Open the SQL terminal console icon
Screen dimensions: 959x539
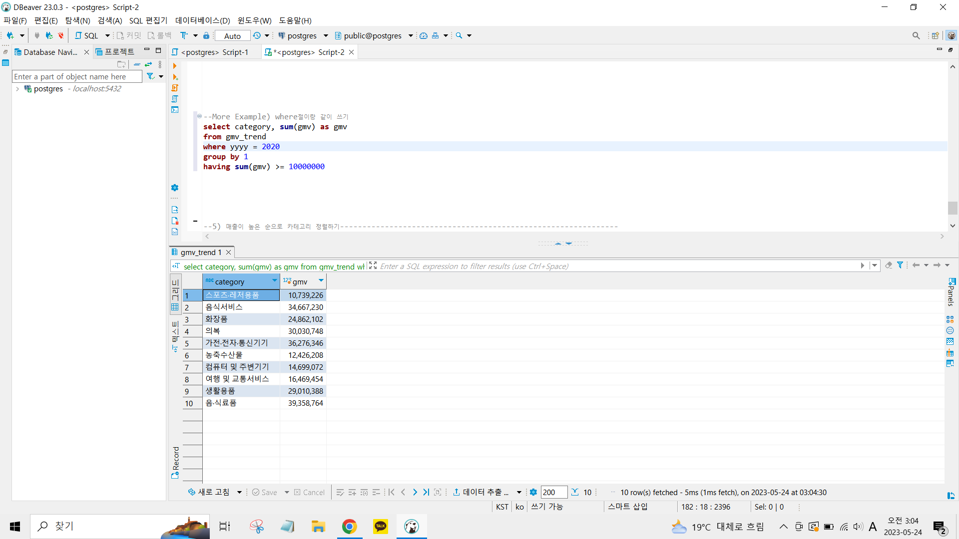[175, 110]
